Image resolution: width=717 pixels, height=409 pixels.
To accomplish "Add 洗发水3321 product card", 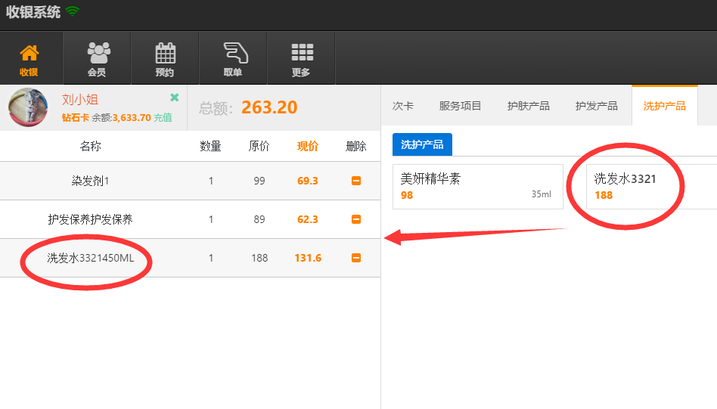I will 651,187.
